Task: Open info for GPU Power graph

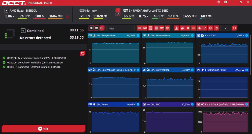Action: (x=138, y=104)
